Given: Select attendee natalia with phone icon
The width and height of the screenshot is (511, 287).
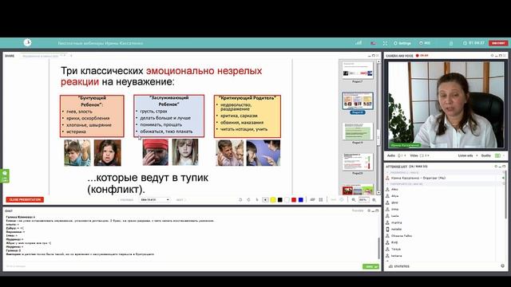Looking at the screenshot, I should pyautogui.click(x=396, y=229).
